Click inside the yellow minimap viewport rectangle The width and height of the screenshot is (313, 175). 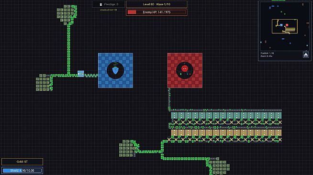285,26
